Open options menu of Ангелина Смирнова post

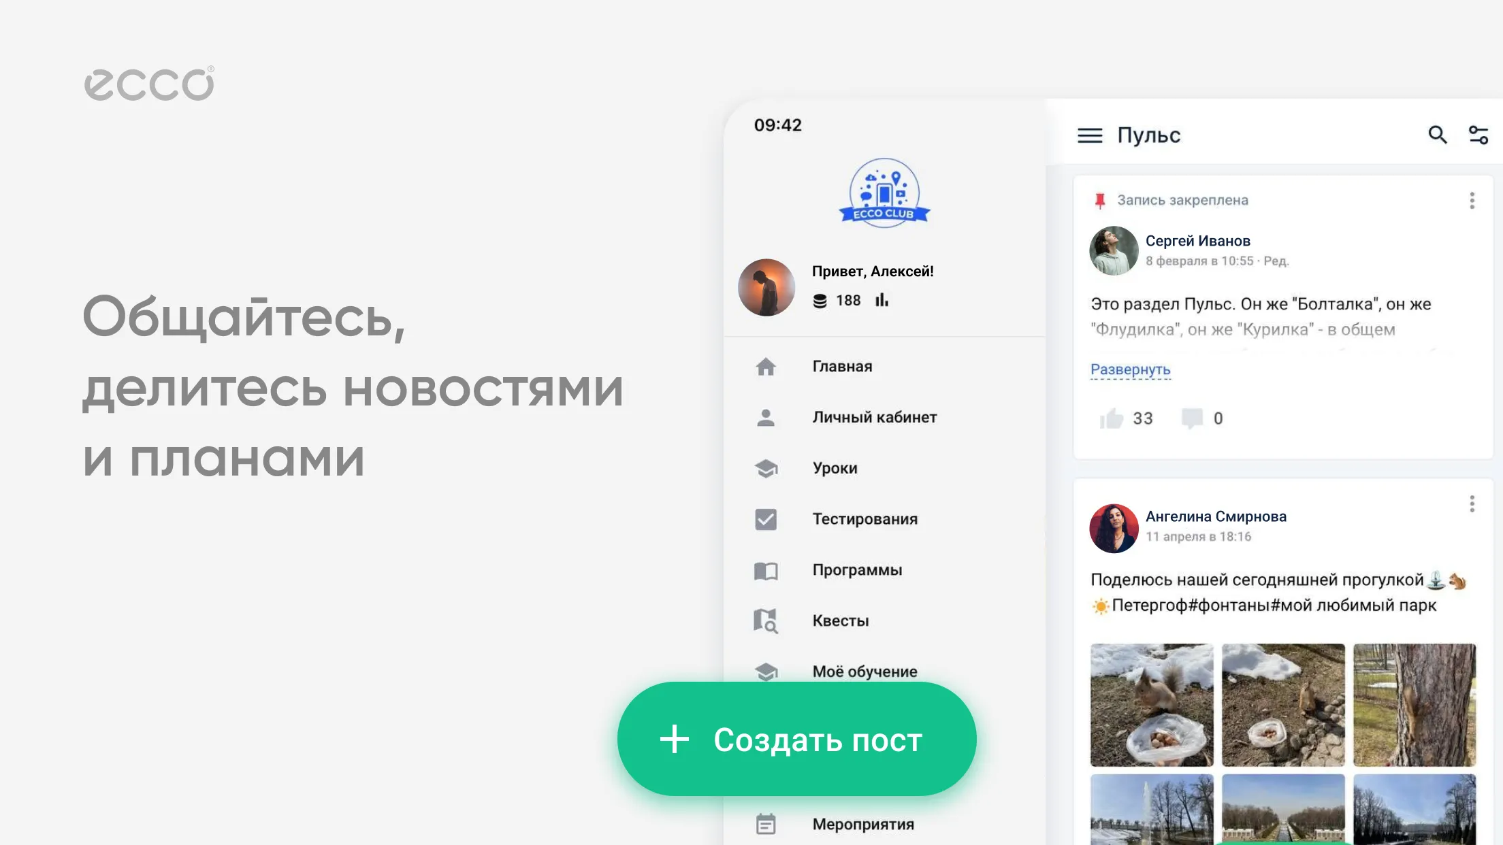(1472, 503)
